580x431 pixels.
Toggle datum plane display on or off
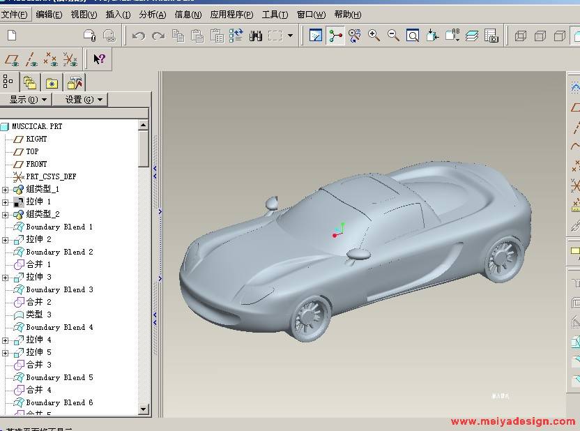click(x=13, y=59)
